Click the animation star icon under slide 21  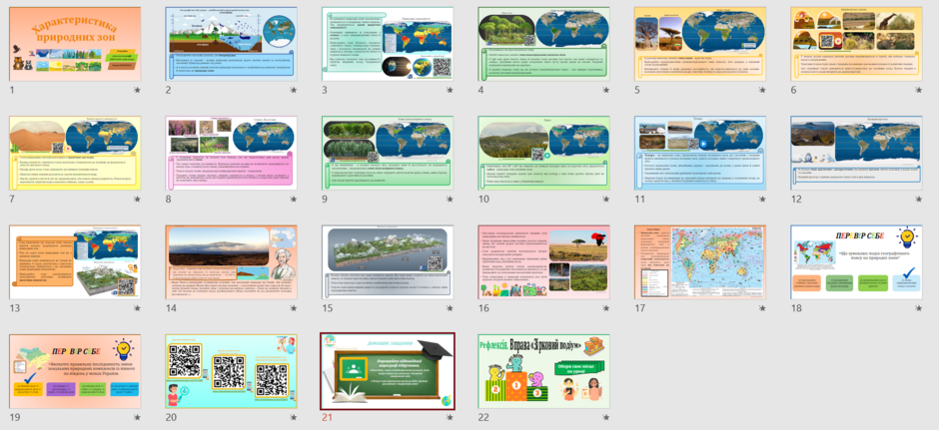450,417
